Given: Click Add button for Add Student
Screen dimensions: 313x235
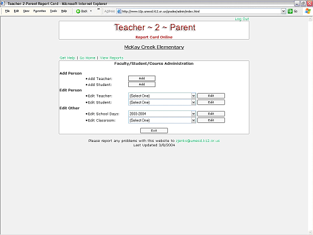Looking at the screenshot, I should [142, 84].
